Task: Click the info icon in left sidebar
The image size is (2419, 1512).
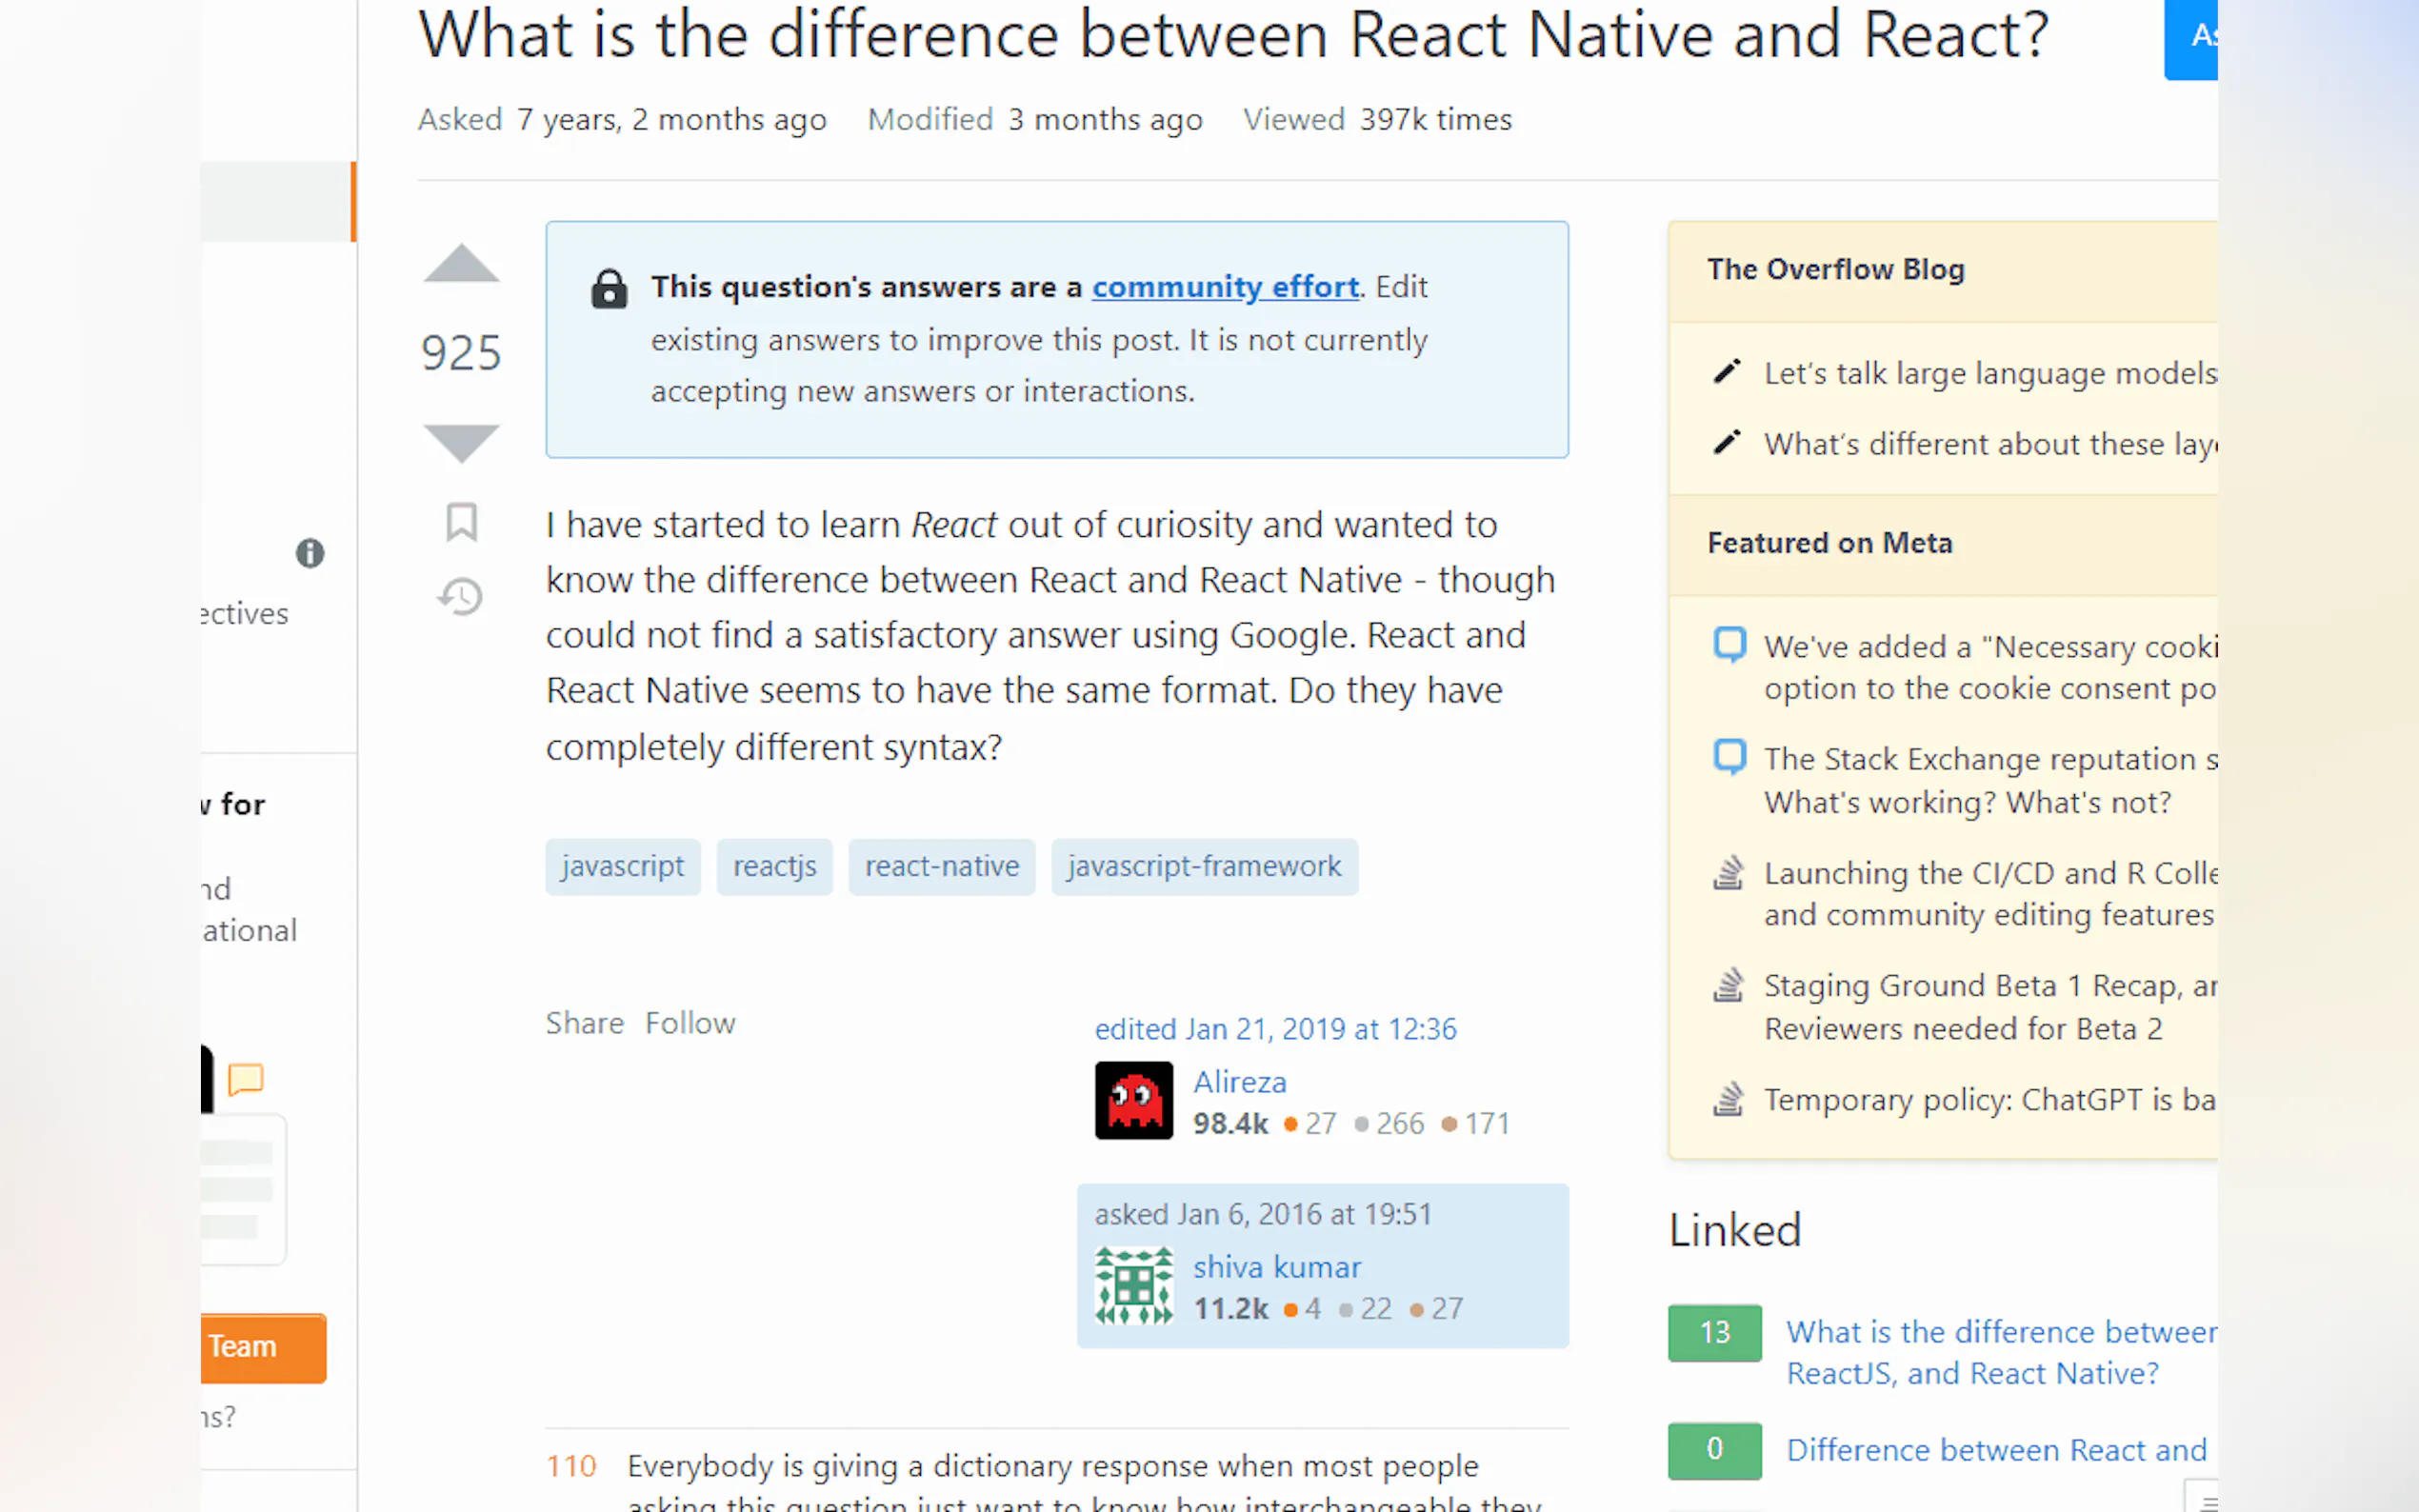Action: pyautogui.click(x=310, y=553)
